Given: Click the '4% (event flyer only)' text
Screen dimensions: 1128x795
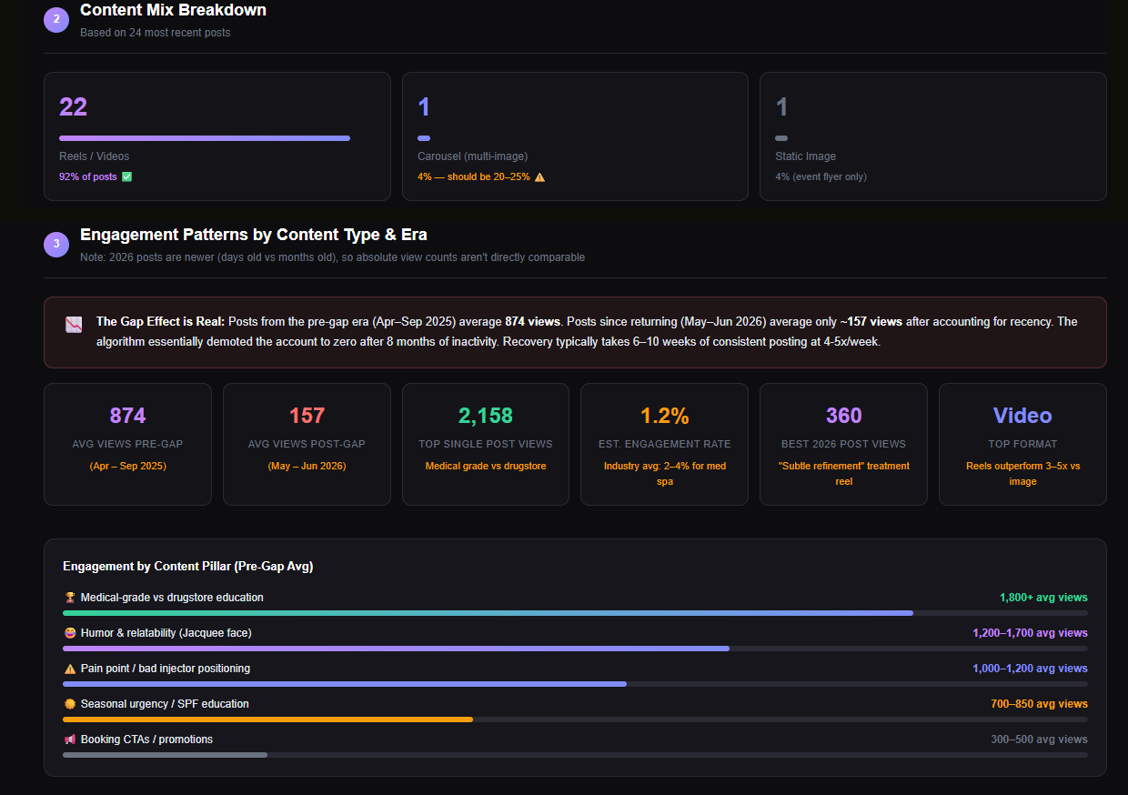Looking at the screenshot, I should tap(821, 176).
